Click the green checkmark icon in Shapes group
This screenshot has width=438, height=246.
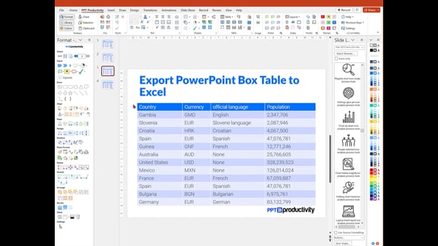click(x=195, y=28)
